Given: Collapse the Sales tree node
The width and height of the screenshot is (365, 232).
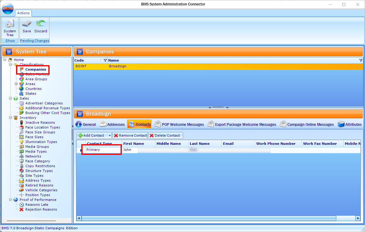Looking at the screenshot, I should (11, 98).
